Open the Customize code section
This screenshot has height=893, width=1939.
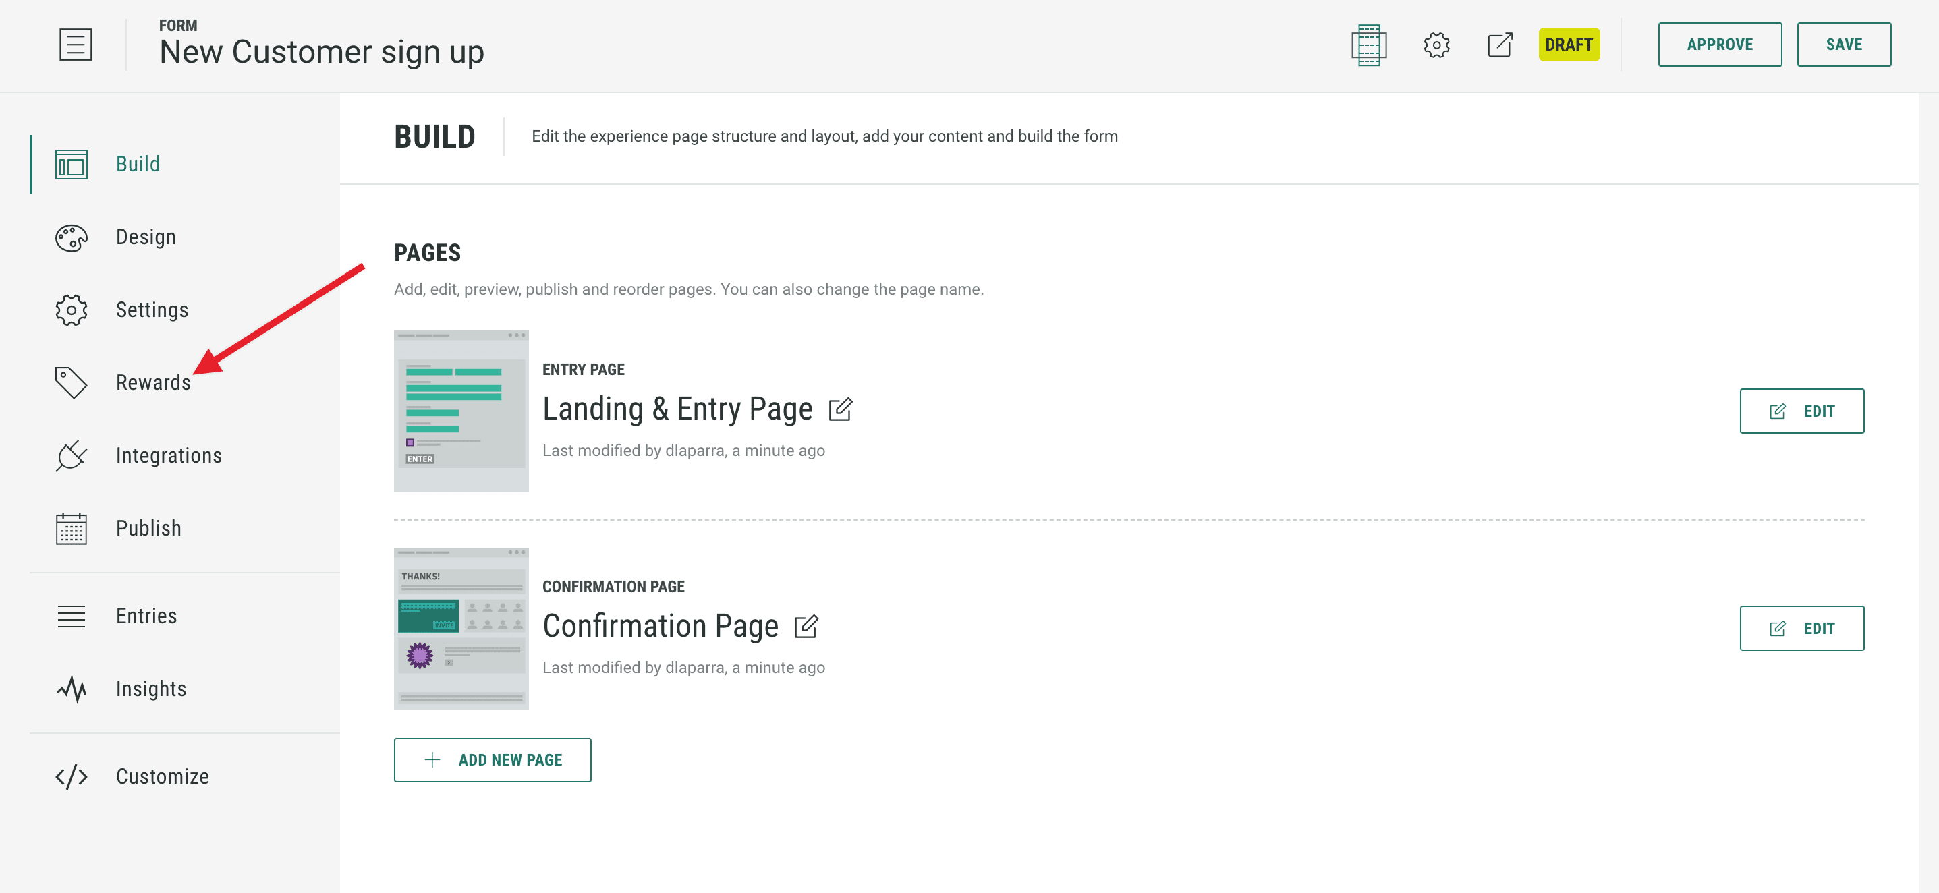click(162, 776)
